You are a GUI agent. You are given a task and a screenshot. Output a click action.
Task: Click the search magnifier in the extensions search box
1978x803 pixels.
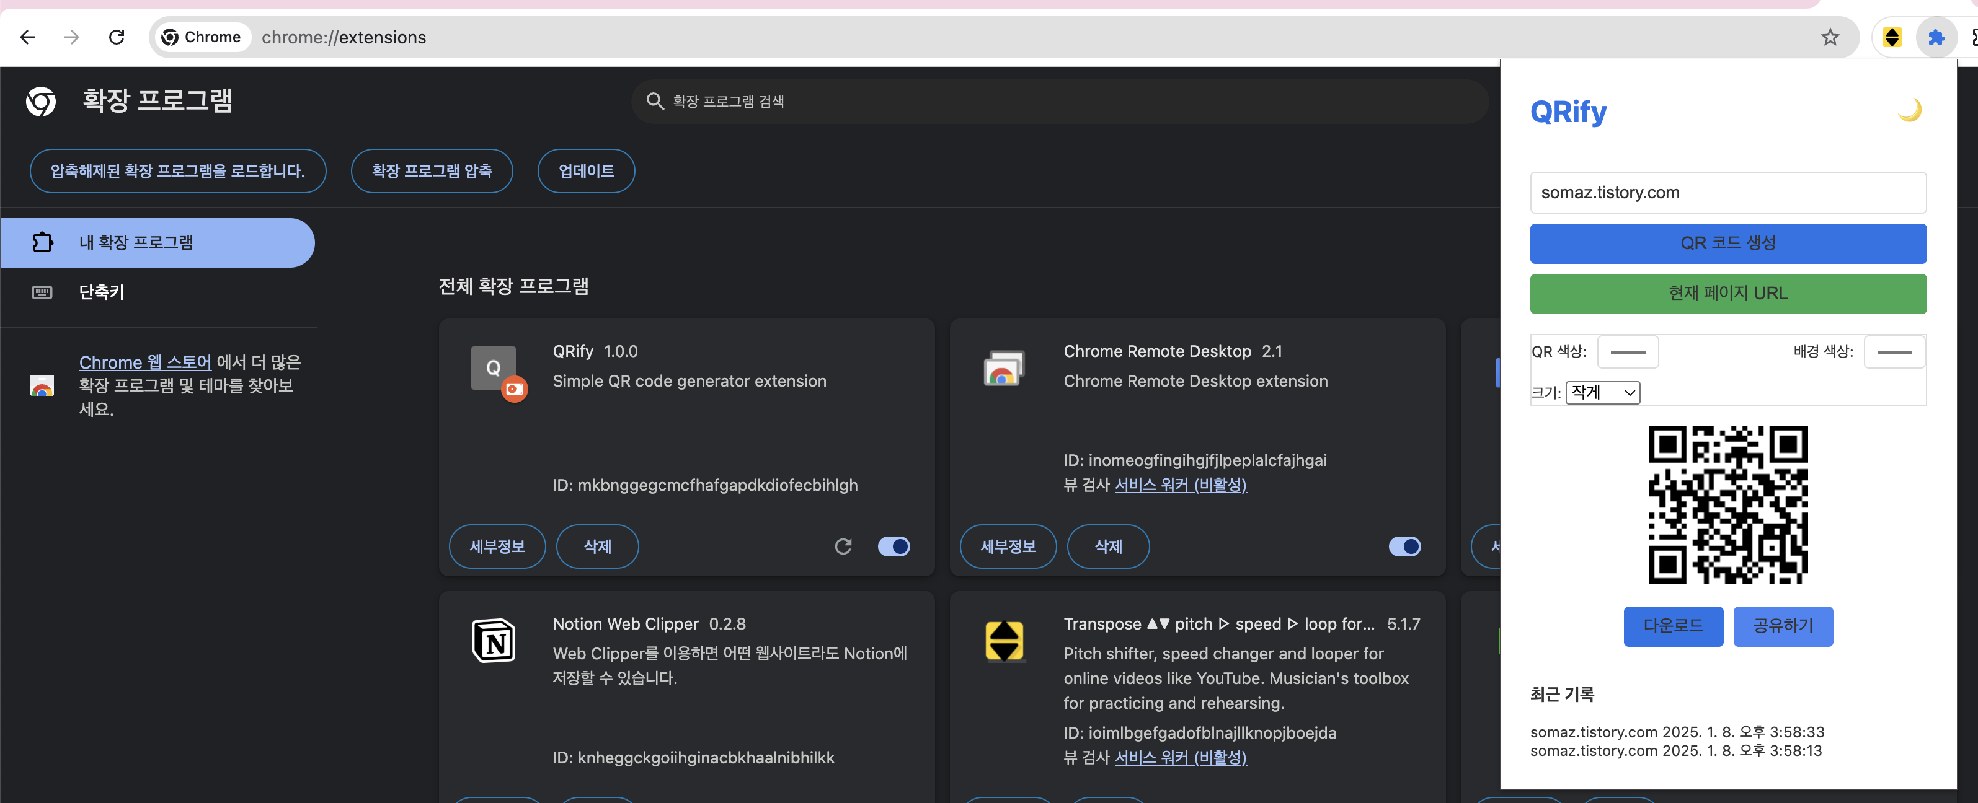(654, 101)
